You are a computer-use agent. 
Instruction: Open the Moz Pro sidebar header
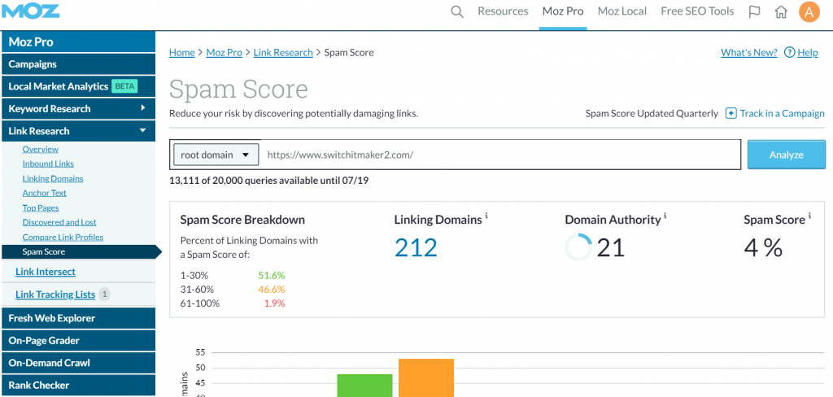pos(78,41)
